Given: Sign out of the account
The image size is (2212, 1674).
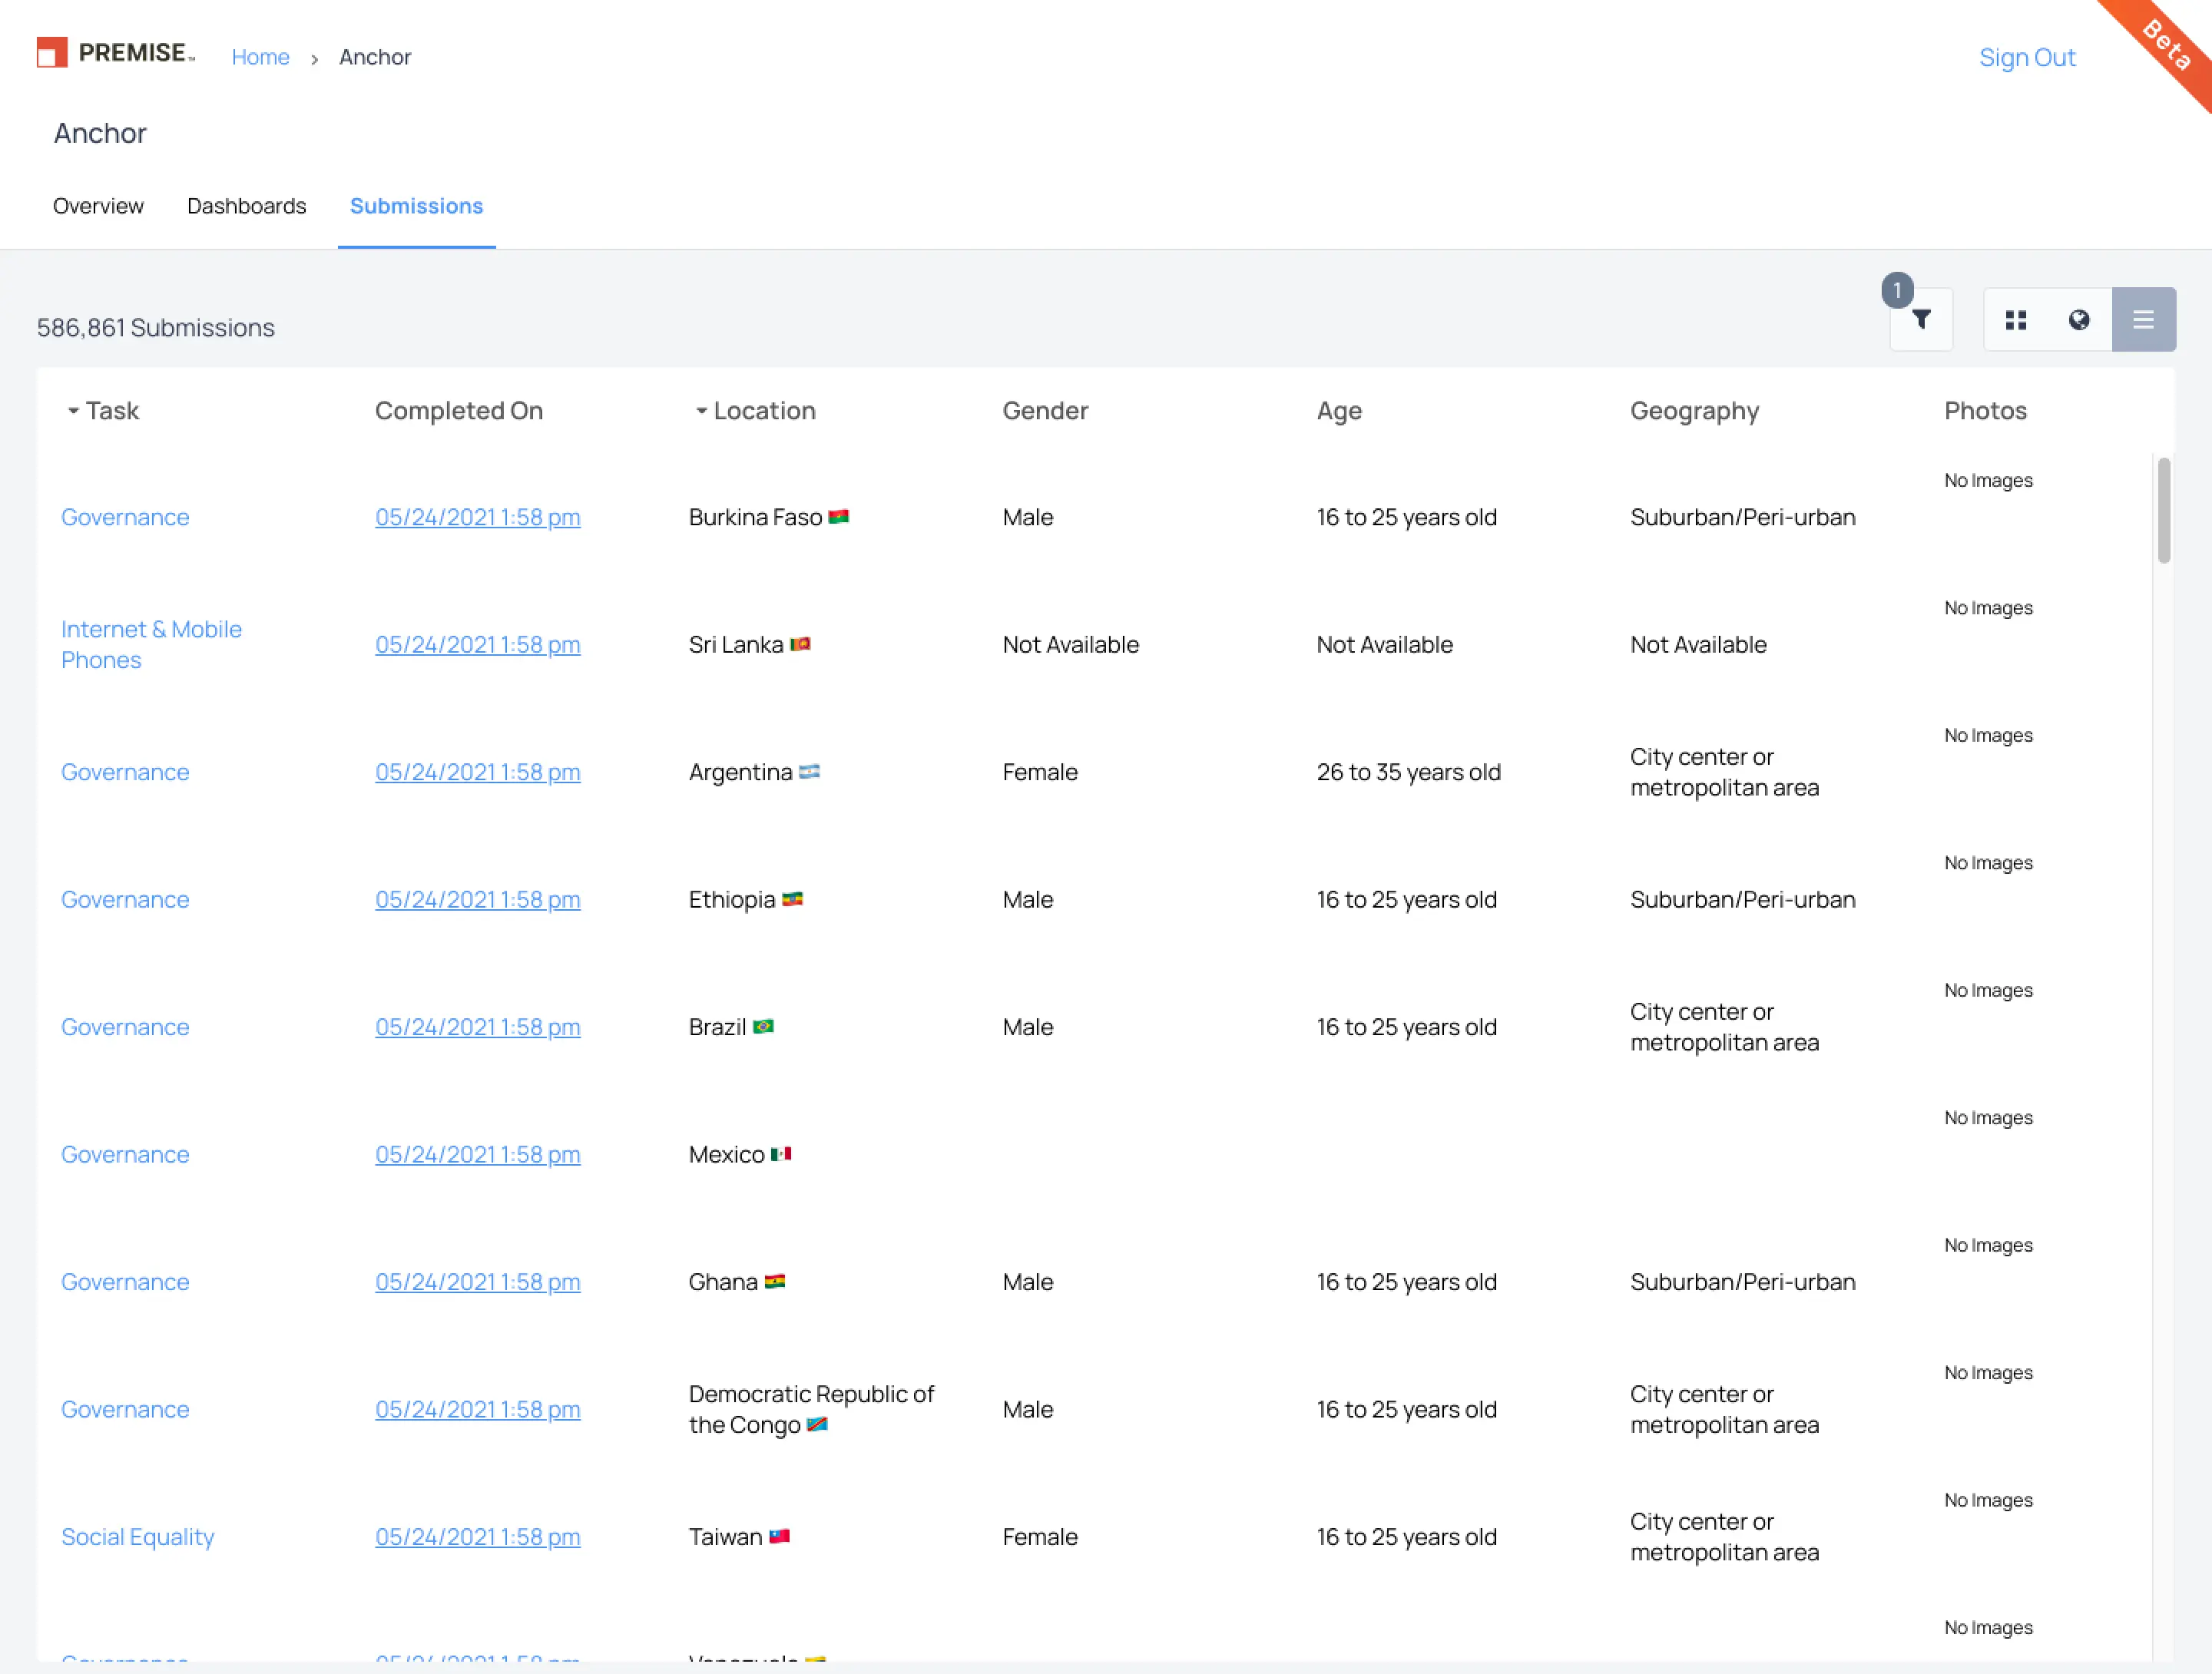Looking at the screenshot, I should point(2027,57).
